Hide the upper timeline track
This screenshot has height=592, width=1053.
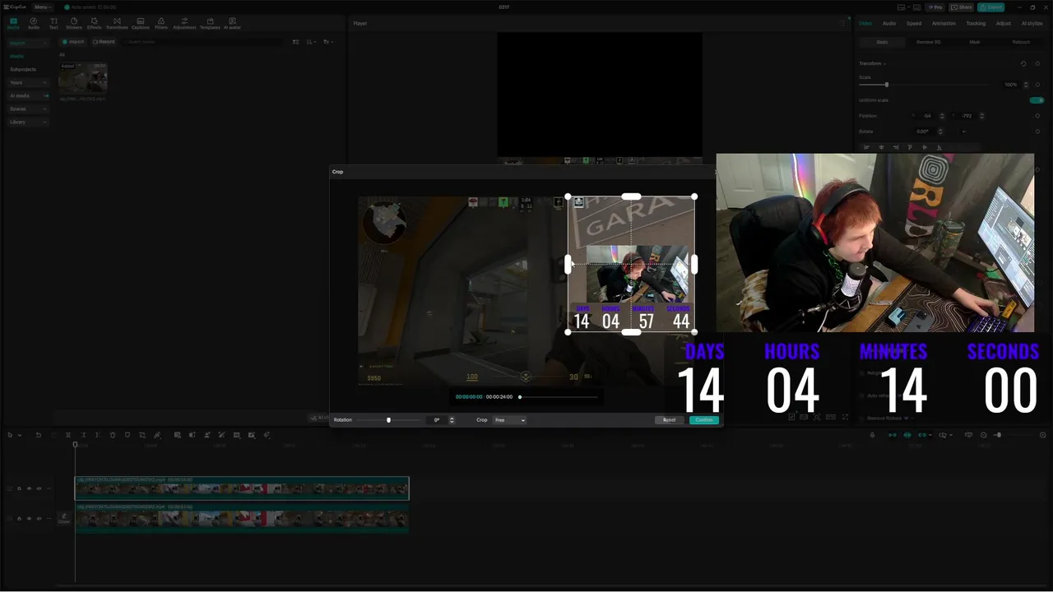pos(29,488)
